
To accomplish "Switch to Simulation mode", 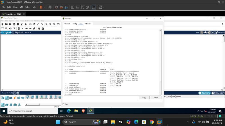I will click(218, 93).
